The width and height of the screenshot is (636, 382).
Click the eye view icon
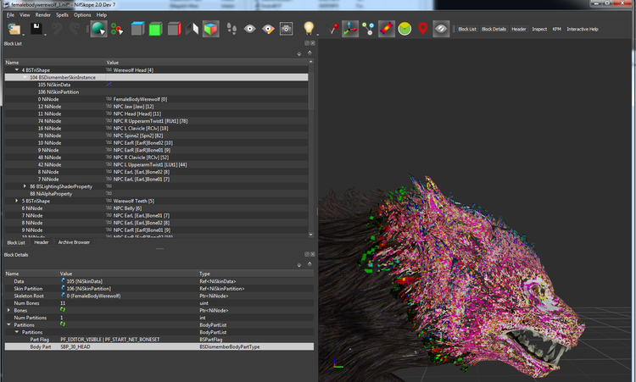pos(250,29)
